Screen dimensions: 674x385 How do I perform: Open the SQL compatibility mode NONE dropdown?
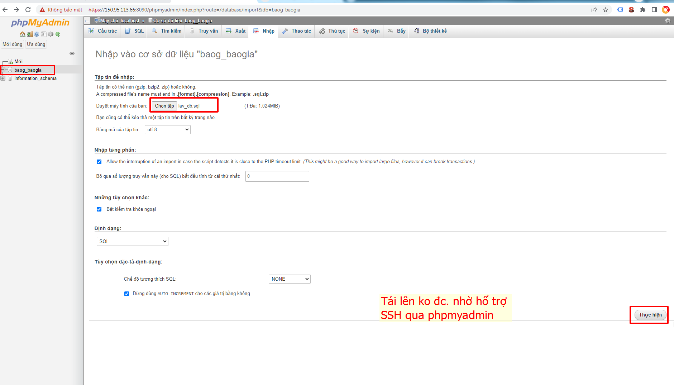pos(289,279)
